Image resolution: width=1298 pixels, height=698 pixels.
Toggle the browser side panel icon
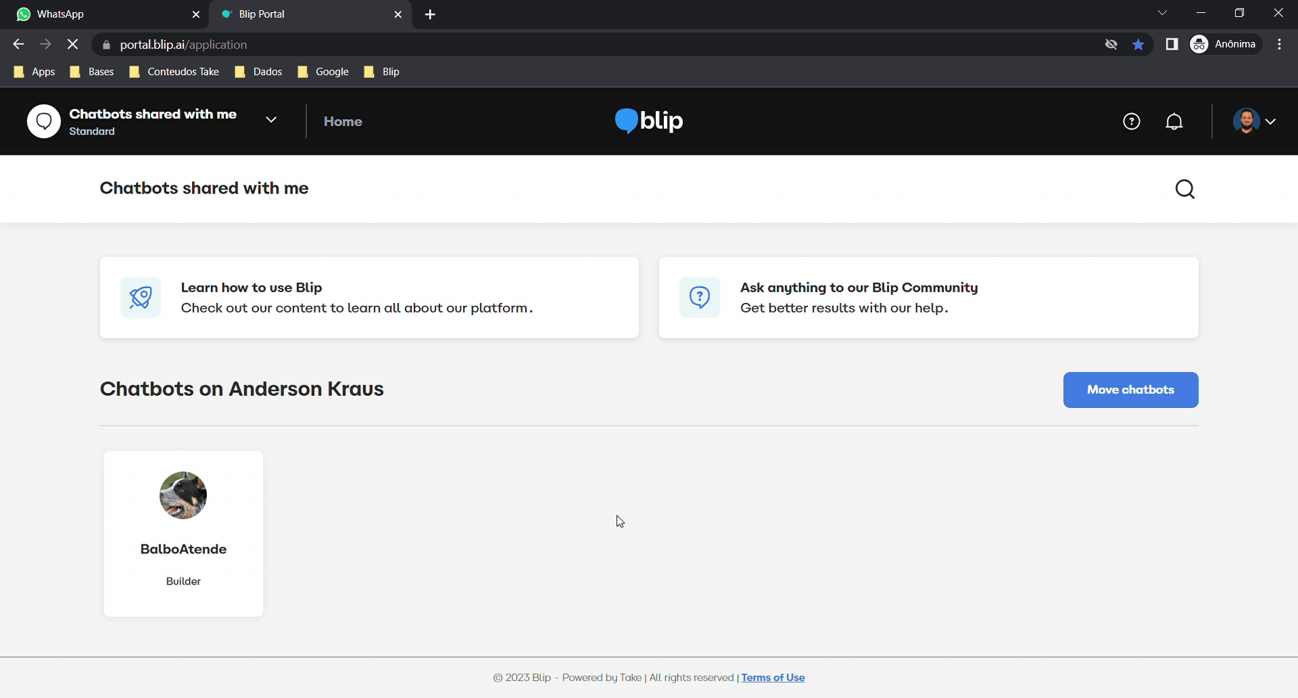[1172, 45]
